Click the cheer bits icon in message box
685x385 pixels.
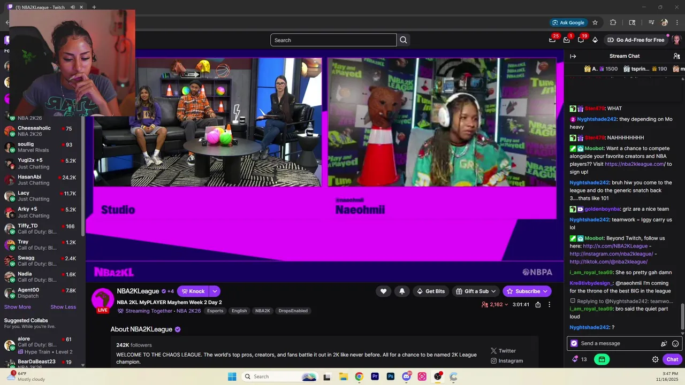coord(664,344)
